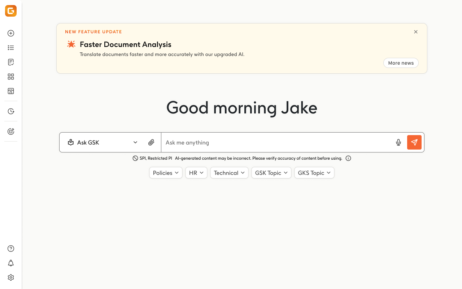This screenshot has width=462, height=289.
Task: Click the orange starburst icon in banner
Action: [x=71, y=44]
